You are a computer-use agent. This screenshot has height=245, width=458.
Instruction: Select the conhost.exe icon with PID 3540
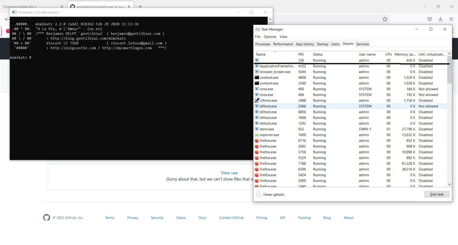pos(257,83)
